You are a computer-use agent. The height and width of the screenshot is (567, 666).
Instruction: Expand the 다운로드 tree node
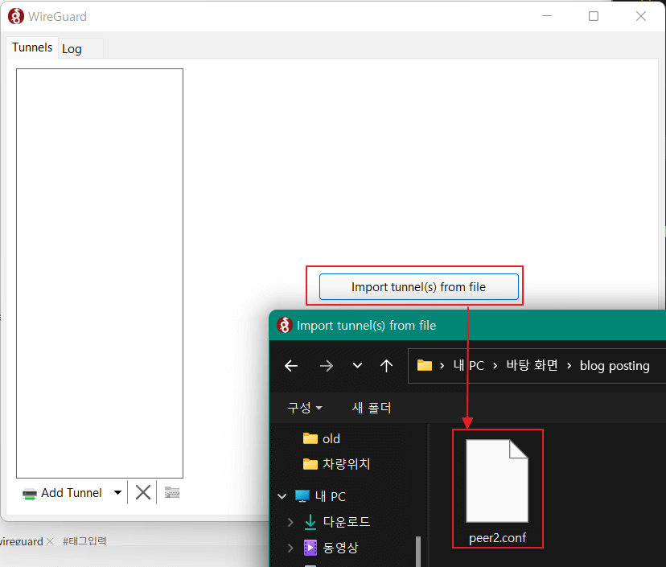(290, 522)
